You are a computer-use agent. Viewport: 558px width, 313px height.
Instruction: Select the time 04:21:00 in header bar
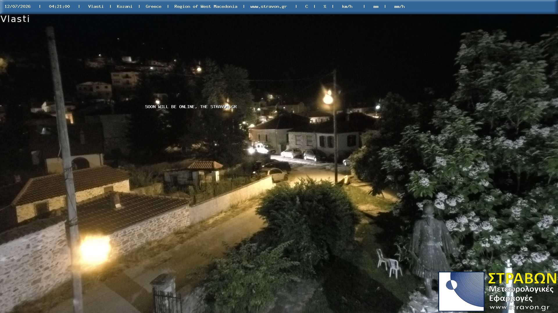click(59, 6)
